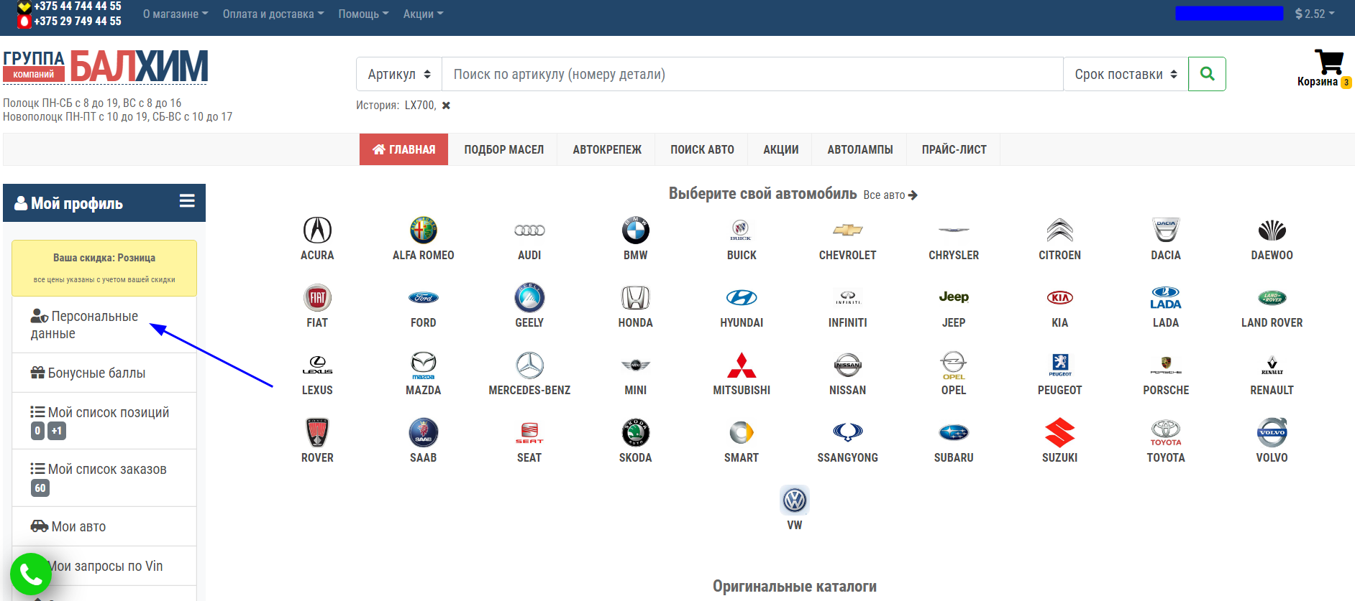The width and height of the screenshot is (1355, 601).
Task: Click the green search magnifier button
Action: [x=1207, y=74]
